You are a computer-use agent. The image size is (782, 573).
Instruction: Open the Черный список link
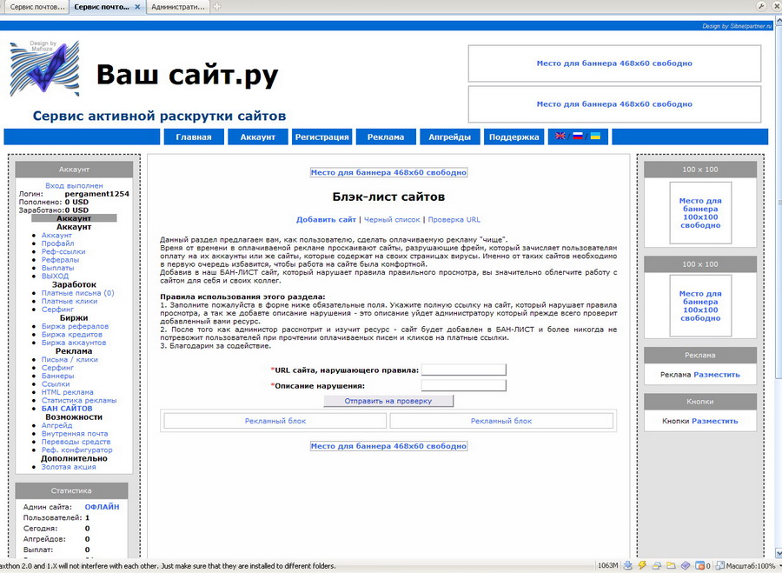391,220
